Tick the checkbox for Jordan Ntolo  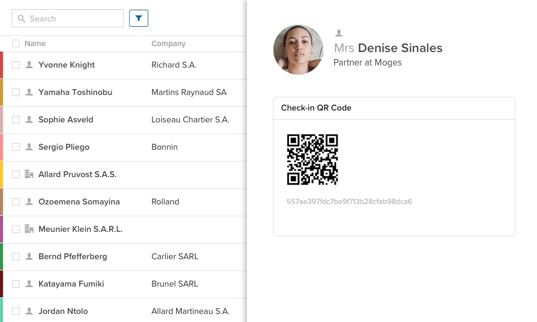[16, 311]
